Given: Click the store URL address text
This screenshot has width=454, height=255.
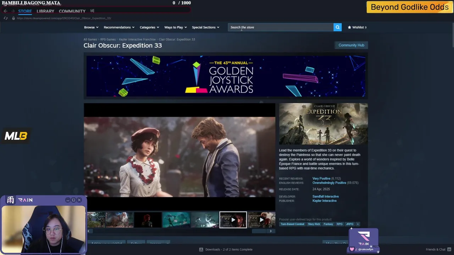Looking at the screenshot, I should pos(64,18).
